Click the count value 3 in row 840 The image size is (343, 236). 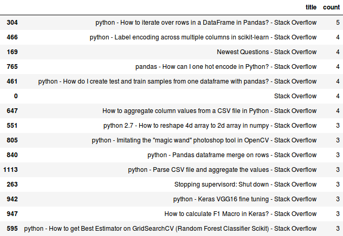[338, 155]
